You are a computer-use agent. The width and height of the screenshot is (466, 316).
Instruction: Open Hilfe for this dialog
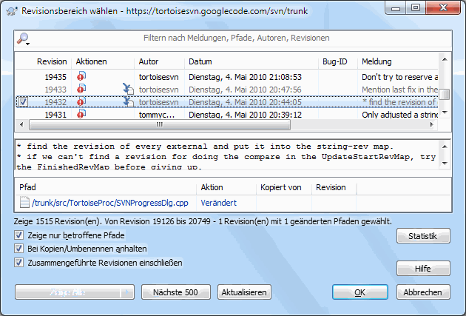423,269
